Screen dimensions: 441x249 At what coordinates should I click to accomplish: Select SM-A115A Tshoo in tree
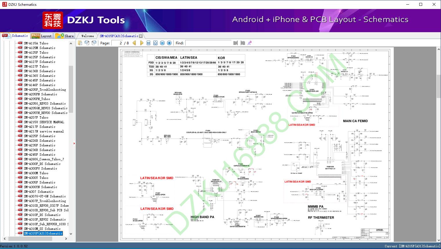36,43
